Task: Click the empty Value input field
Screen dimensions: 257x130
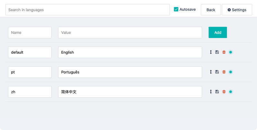Action: click(x=130, y=32)
